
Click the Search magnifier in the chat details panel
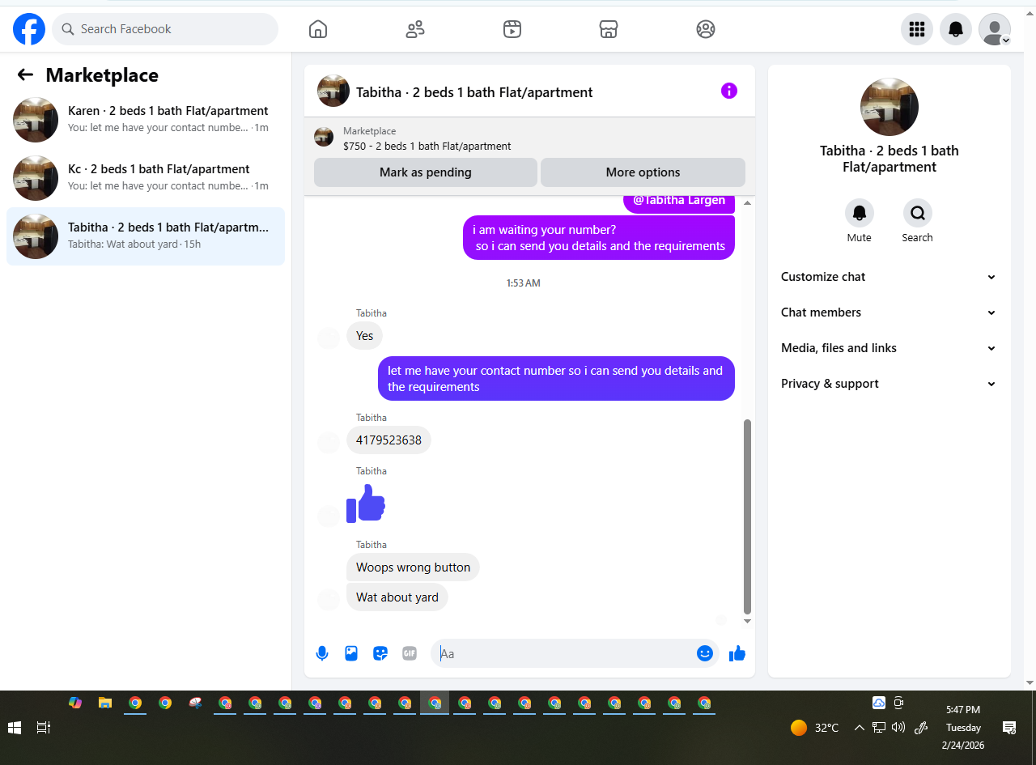(x=918, y=213)
